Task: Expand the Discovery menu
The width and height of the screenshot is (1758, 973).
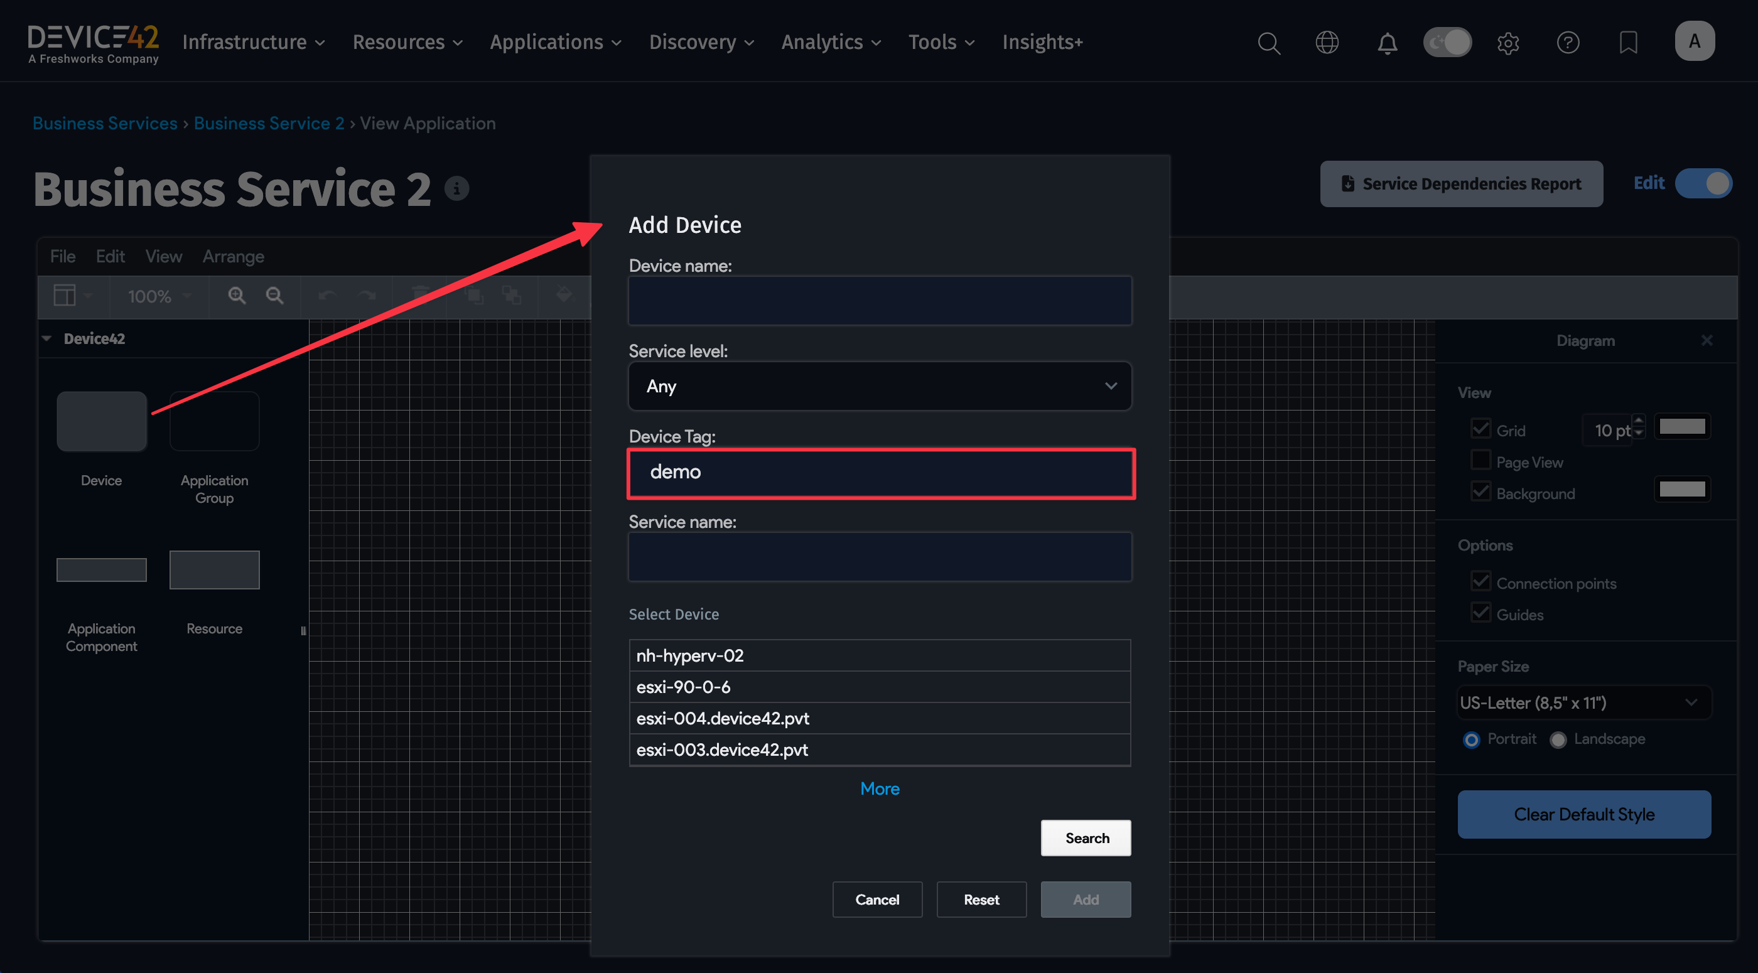Action: point(701,42)
